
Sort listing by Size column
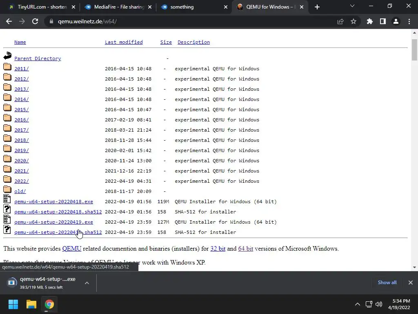coord(166,42)
